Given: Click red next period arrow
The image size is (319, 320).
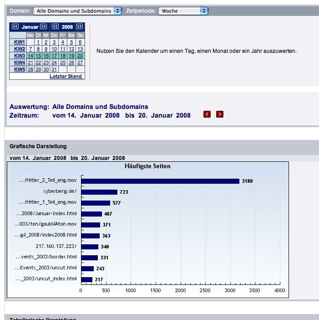Looking at the screenshot, I should click(220, 114).
